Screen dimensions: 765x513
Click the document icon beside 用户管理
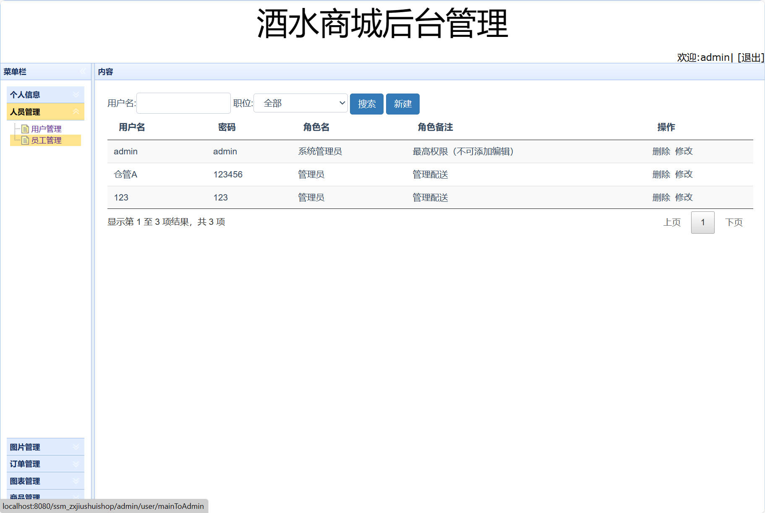coord(24,128)
